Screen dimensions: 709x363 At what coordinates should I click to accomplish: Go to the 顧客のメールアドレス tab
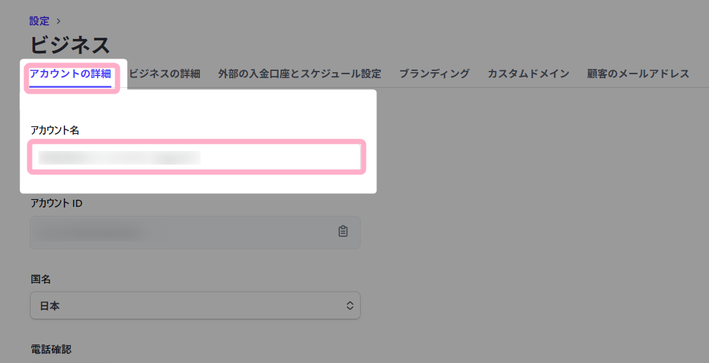pyautogui.click(x=638, y=74)
